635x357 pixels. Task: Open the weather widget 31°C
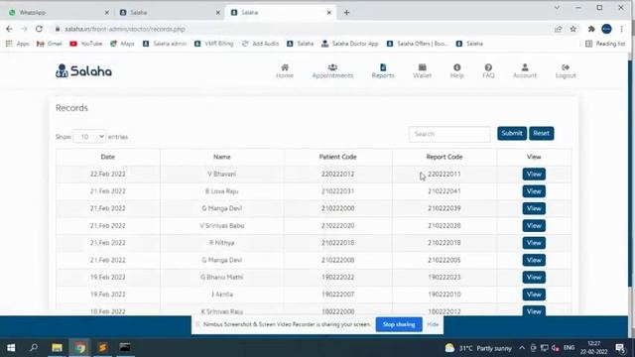point(478,348)
